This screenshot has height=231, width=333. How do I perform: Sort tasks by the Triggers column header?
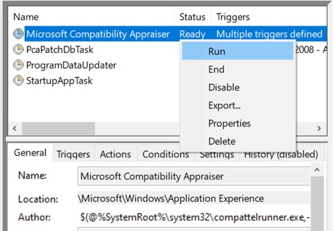point(269,17)
